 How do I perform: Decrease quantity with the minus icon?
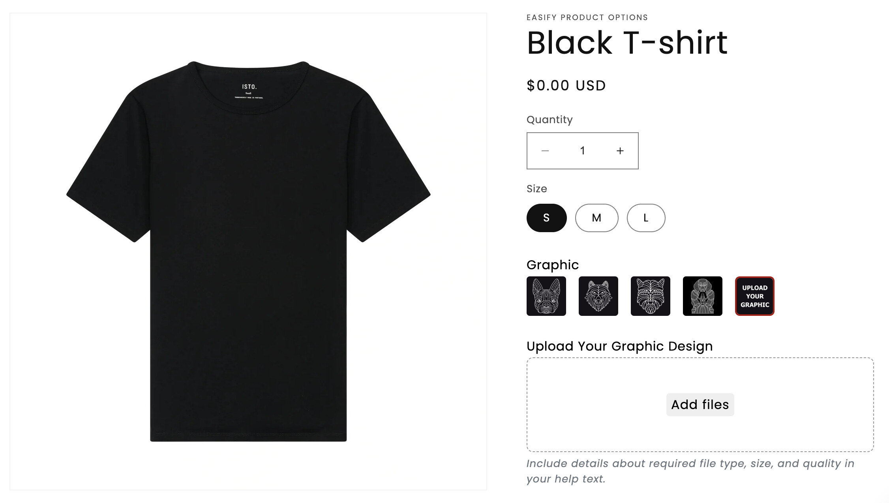pyautogui.click(x=545, y=151)
